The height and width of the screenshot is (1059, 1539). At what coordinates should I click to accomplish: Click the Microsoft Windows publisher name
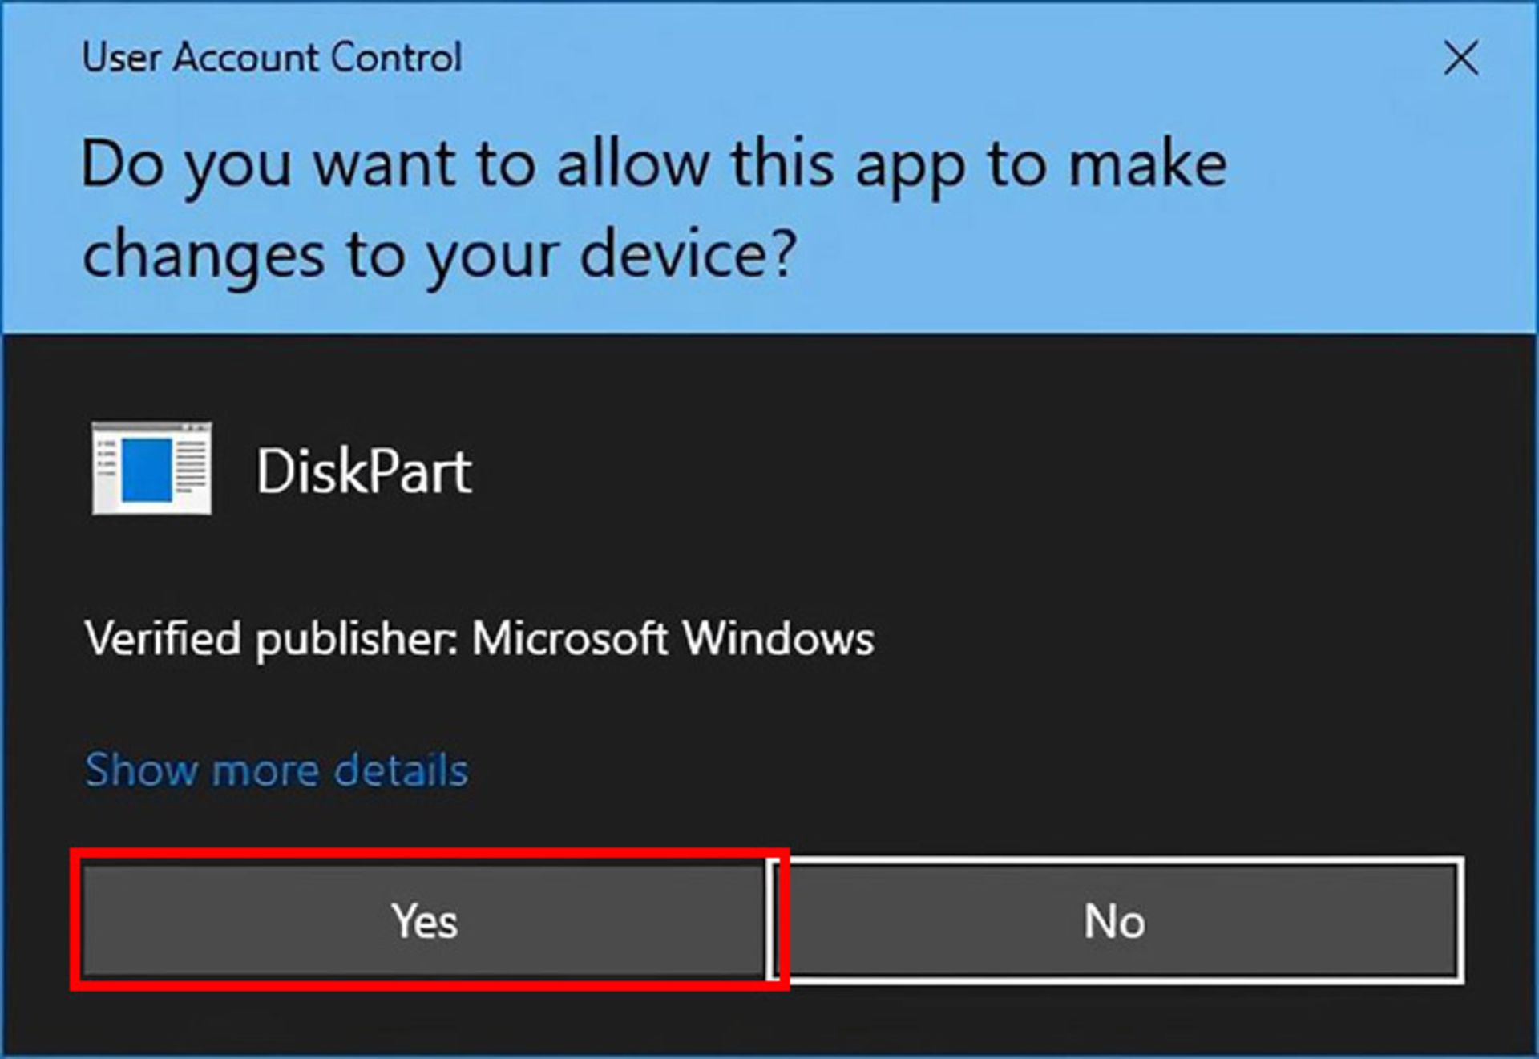coord(673,639)
